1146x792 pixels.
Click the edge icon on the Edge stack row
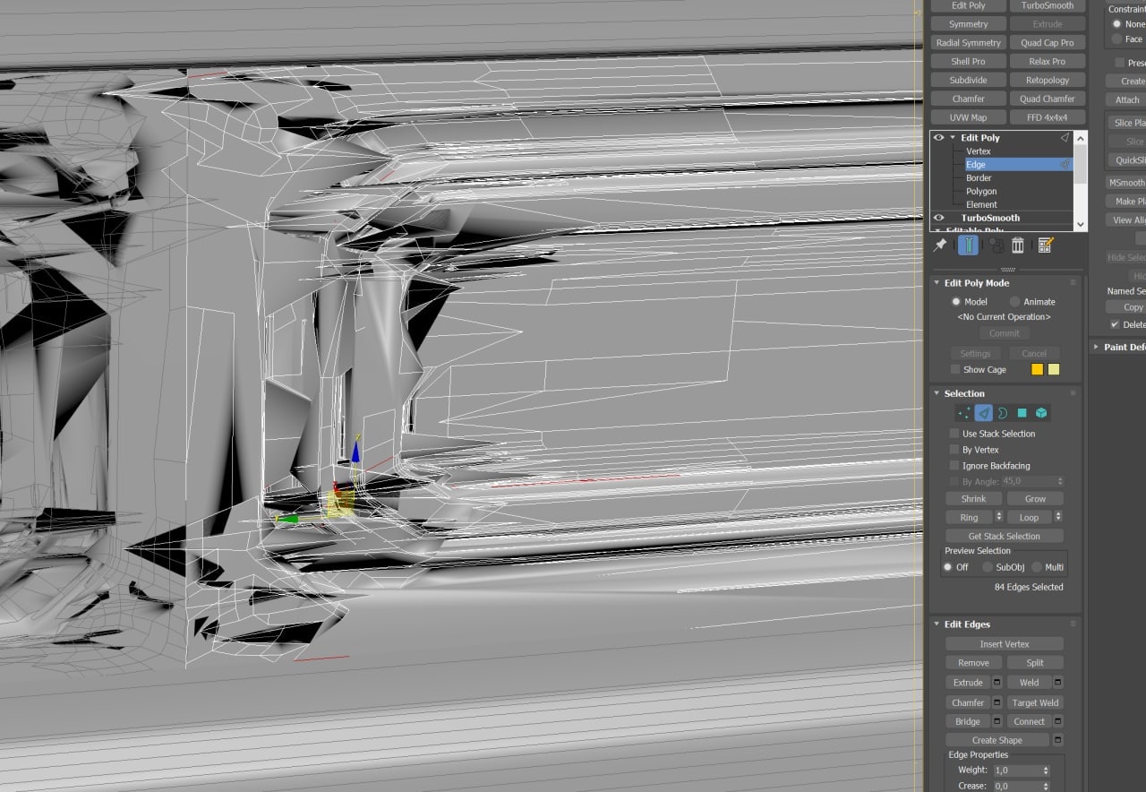point(1065,165)
